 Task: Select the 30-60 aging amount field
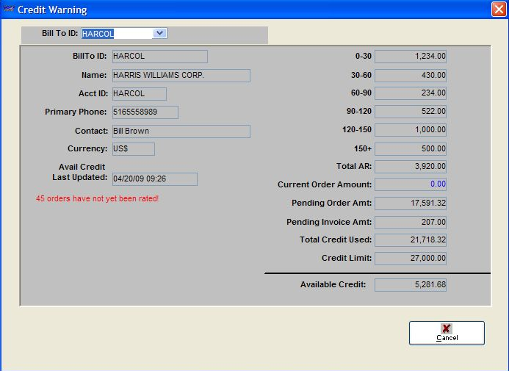[410, 75]
